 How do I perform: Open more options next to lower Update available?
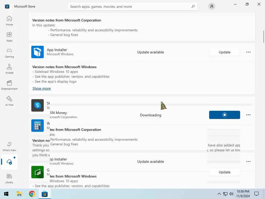(248, 161)
